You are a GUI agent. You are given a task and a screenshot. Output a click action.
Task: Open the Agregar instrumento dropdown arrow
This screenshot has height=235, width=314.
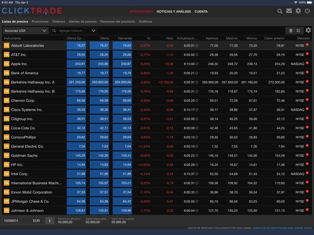(x=93, y=31)
